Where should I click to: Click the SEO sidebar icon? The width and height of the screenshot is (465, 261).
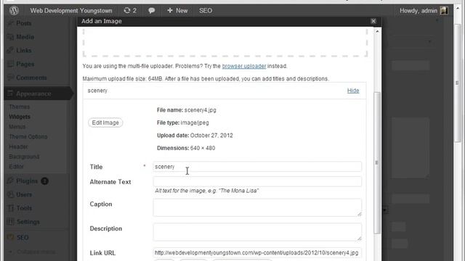[10, 237]
